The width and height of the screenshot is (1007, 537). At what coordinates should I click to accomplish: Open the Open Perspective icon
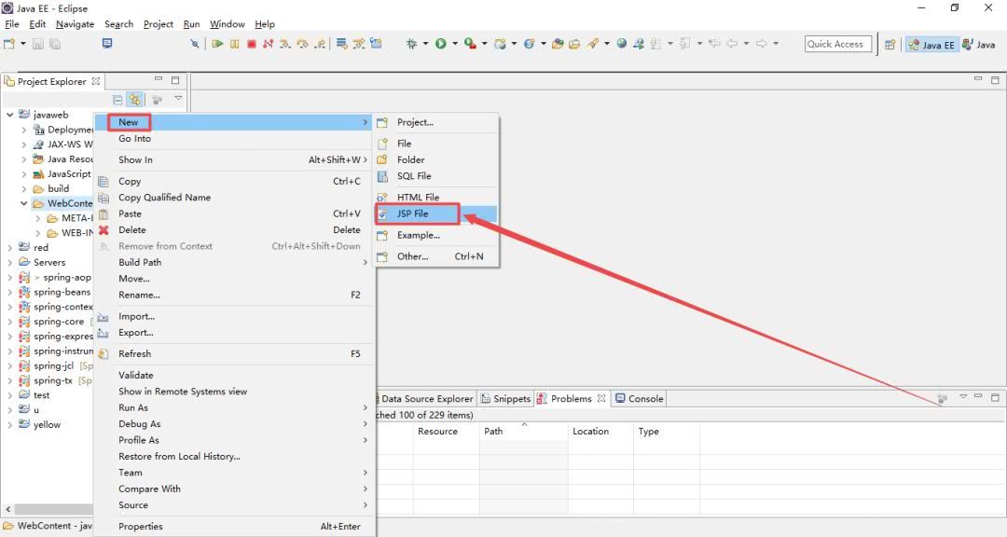890,45
